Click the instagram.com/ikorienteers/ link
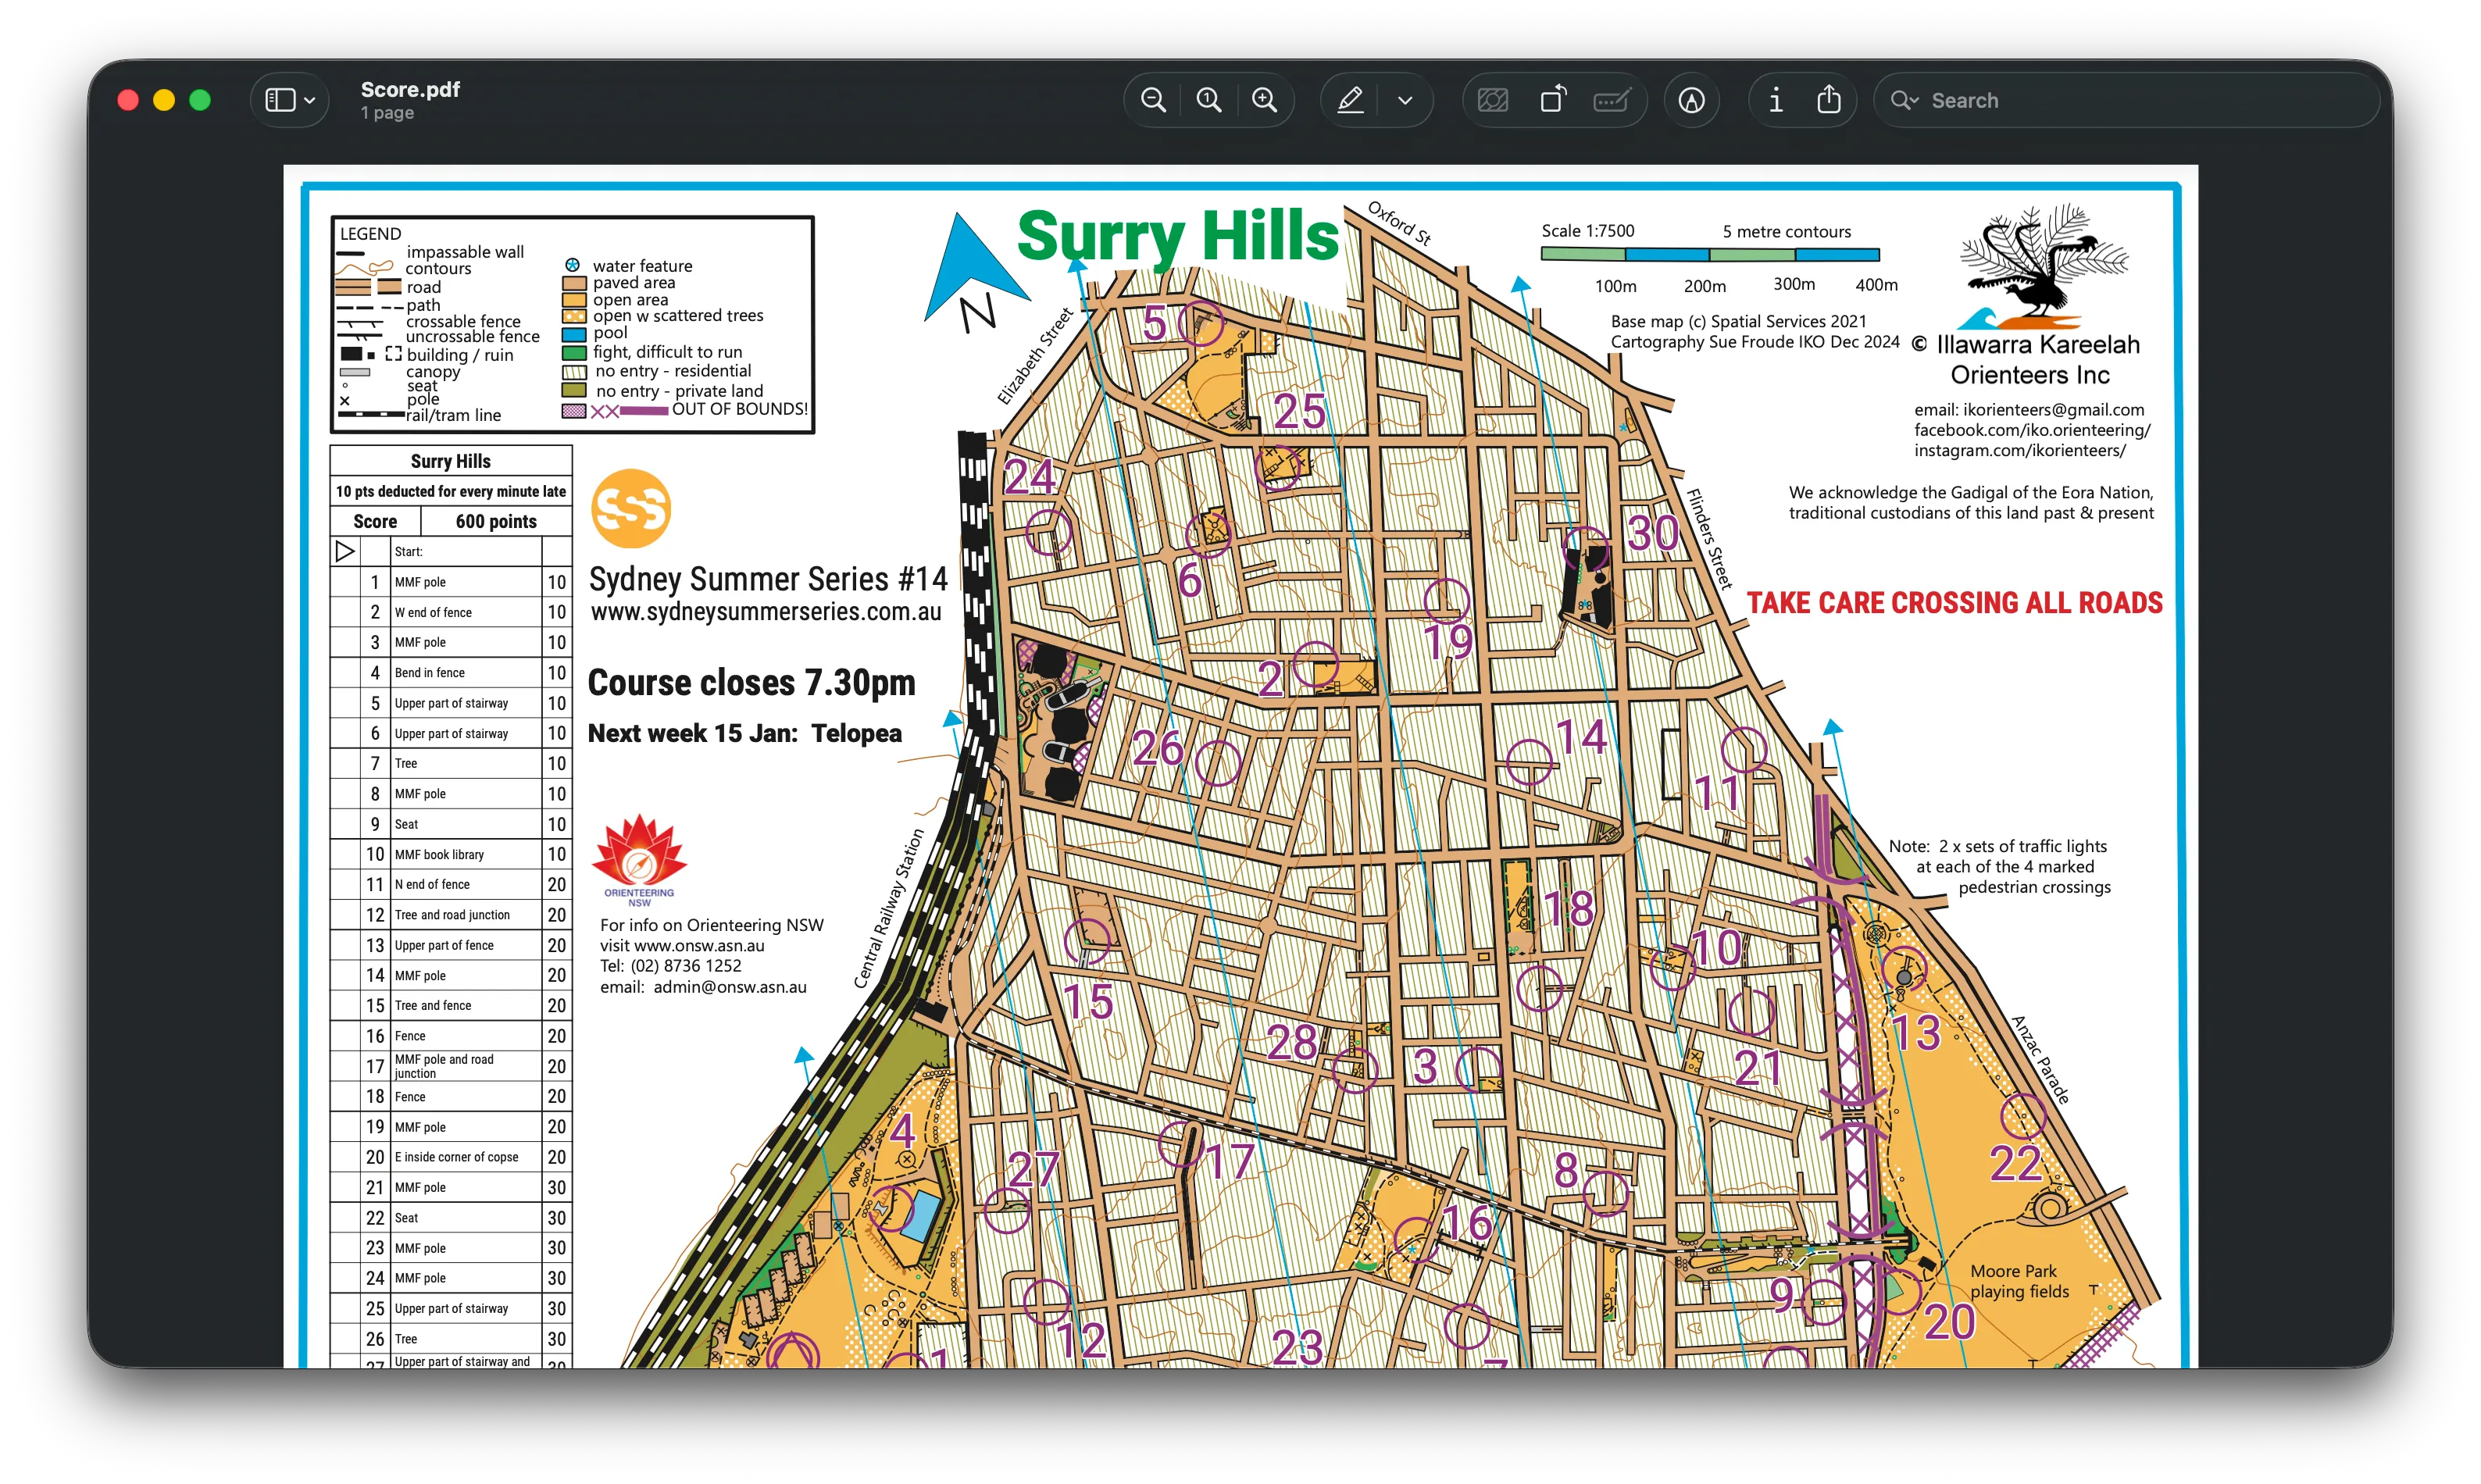 (2020, 450)
